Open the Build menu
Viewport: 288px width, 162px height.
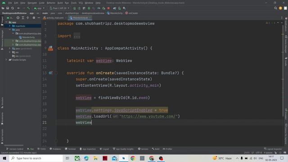click(60, 3)
